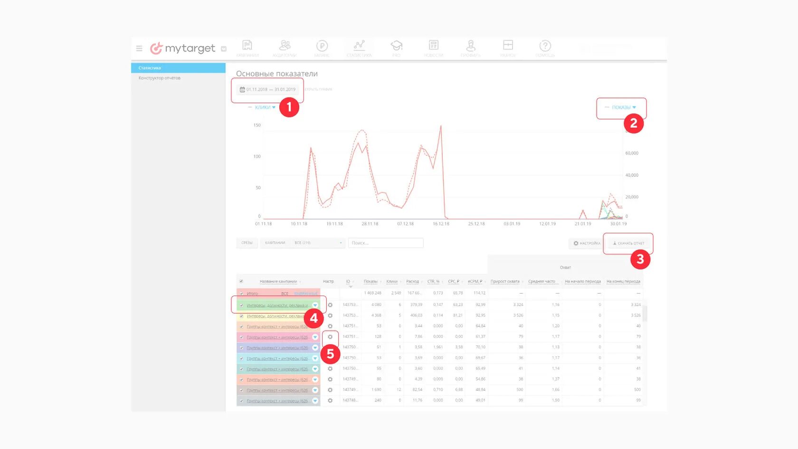The image size is (798, 449).
Task: Open gear settings for campaign with spend 11,76
Action: tap(330, 401)
